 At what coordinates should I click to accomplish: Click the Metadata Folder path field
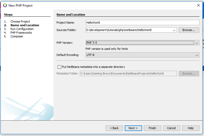click(128, 73)
